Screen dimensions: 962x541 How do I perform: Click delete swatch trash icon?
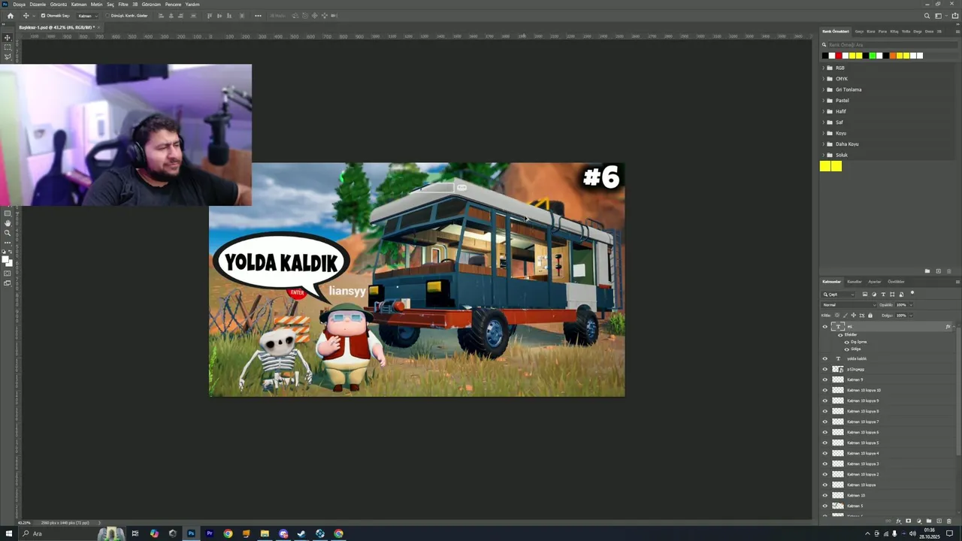pos(949,271)
